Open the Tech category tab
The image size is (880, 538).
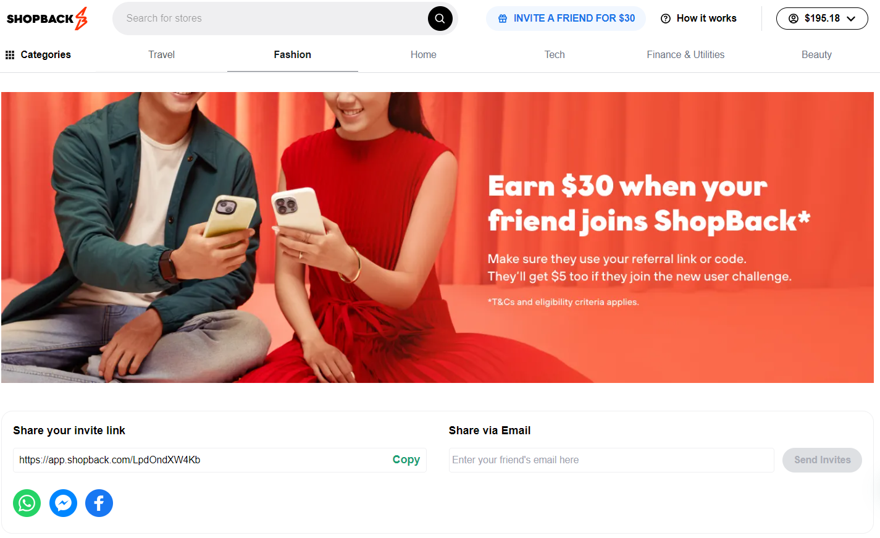coord(555,55)
